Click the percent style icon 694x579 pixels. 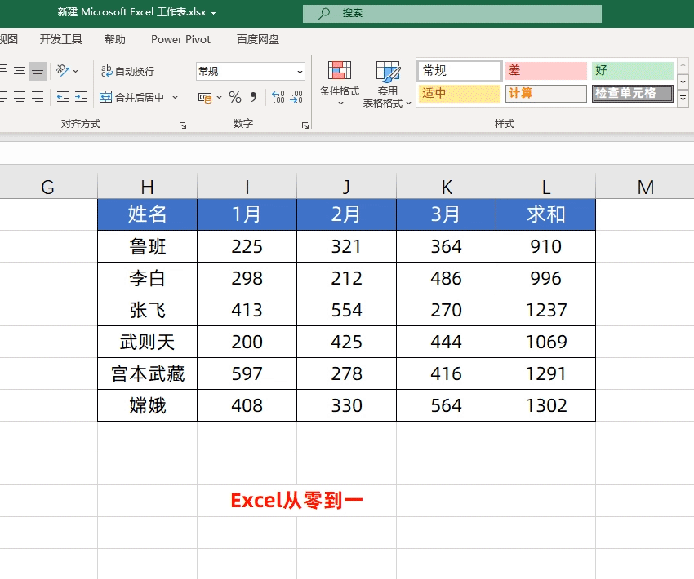coord(235,98)
